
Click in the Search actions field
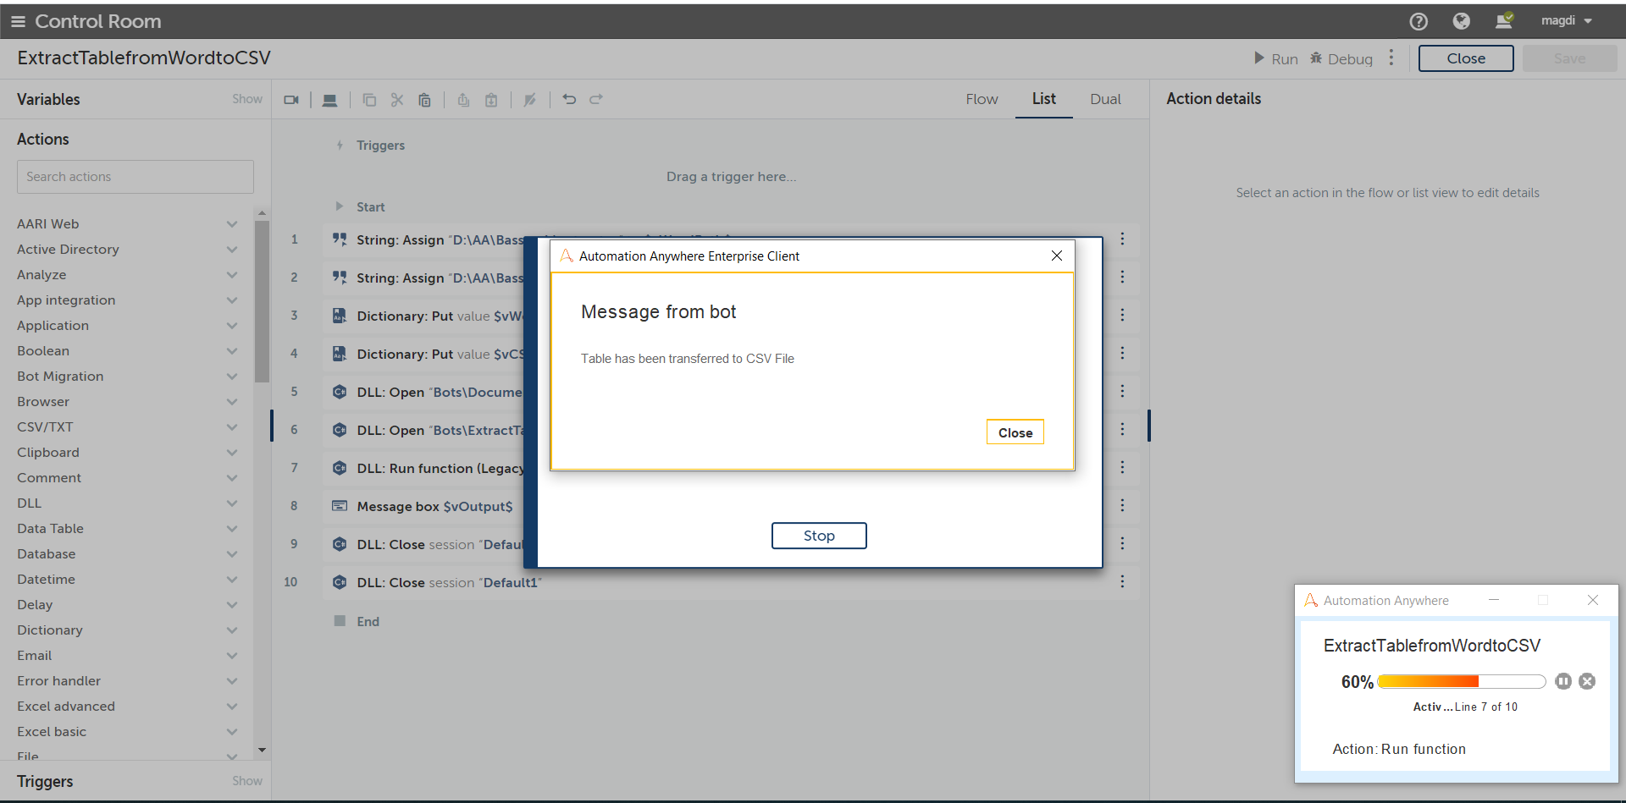[x=135, y=177]
